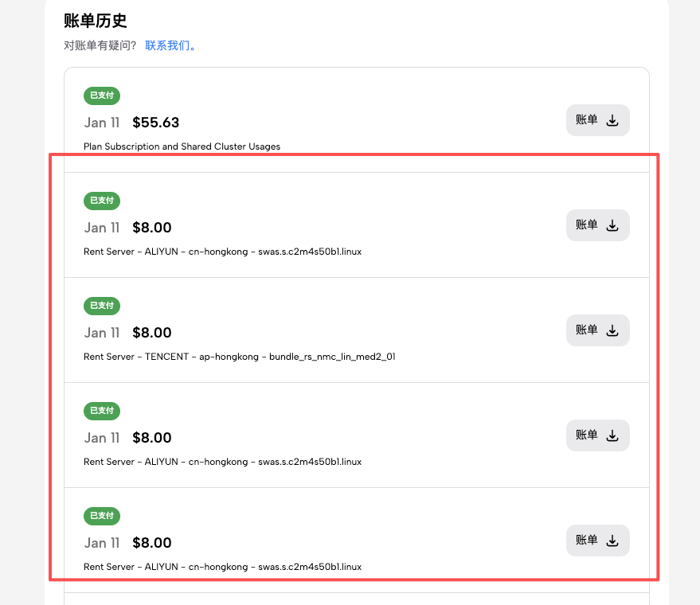Click download icon on first ALIYUN server bill
Viewport: 700px width, 605px height.
pos(612,225)
